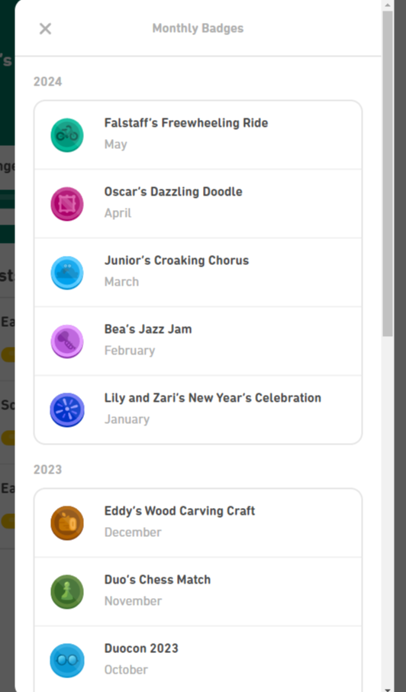Click the vertical scrollbar thumb

coord(388,174)
